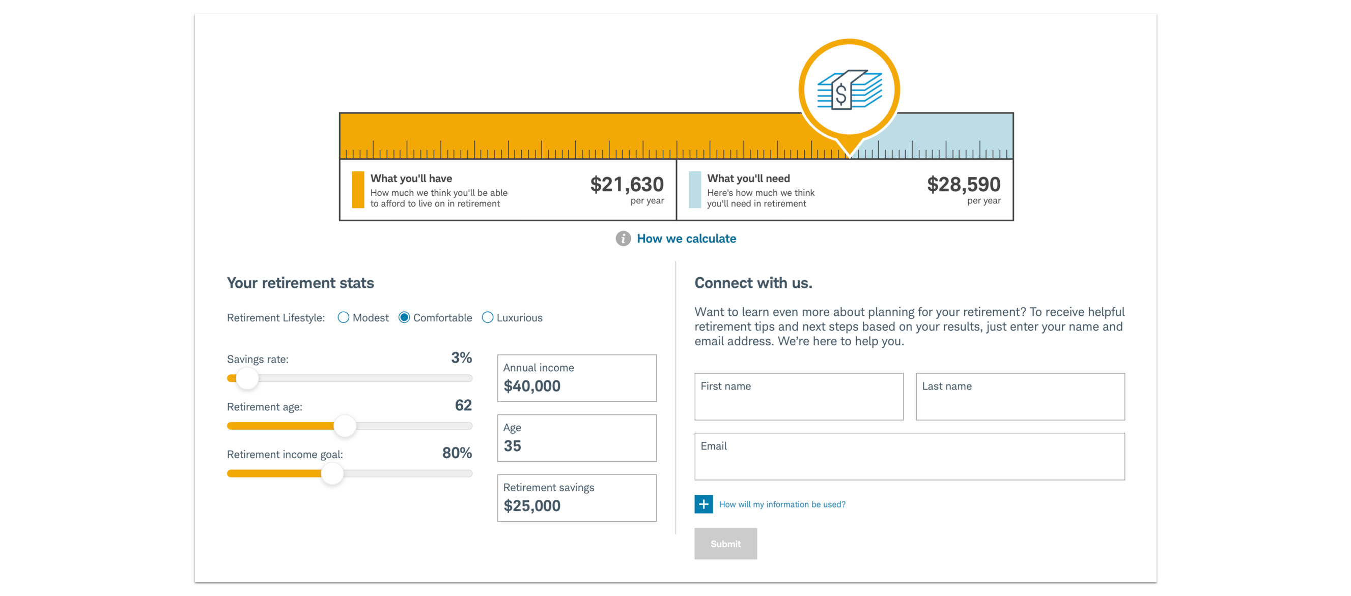Click the blue plus icon
The image size is (1351, 596).
pos(703,504)
